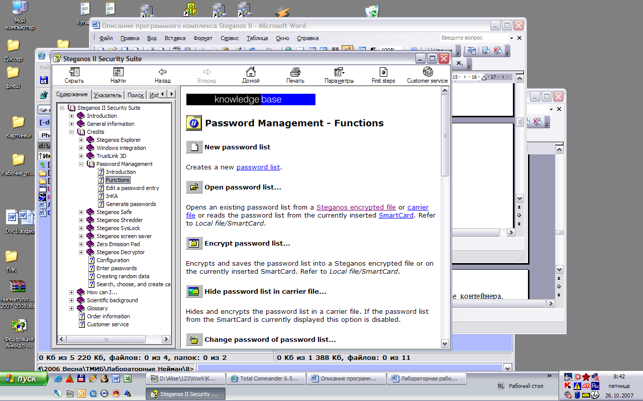Click the New password list icon
This screenshot has width=643, height=401.
tap(194, 147)
